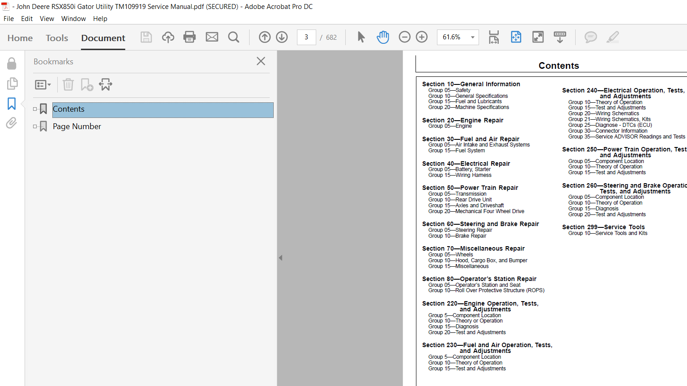
Task: Open the Find text search tool
Action: click(233, 37)
